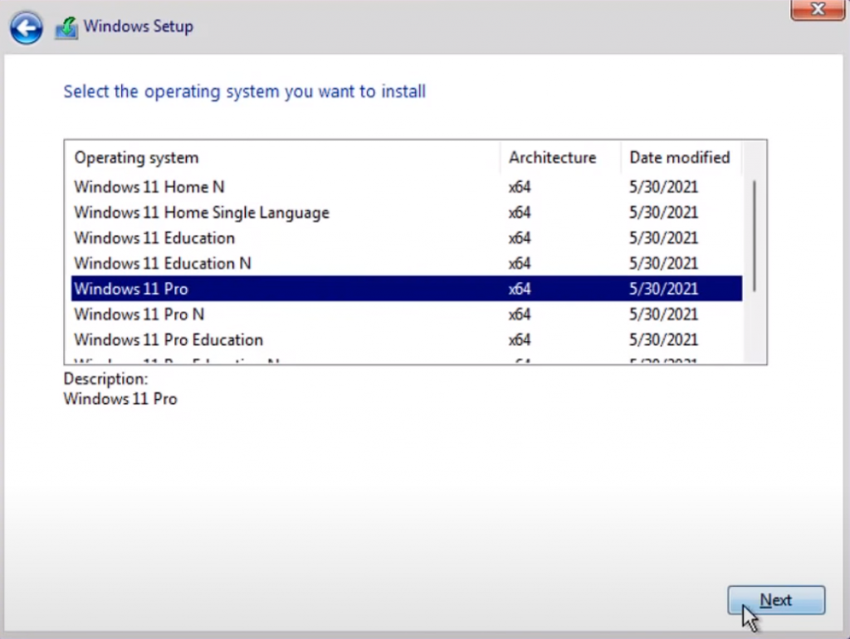The height and width of the screenshot is (639, 850).
Task: Choose the Windows 11 Education N entry
Action: [407, 263]
